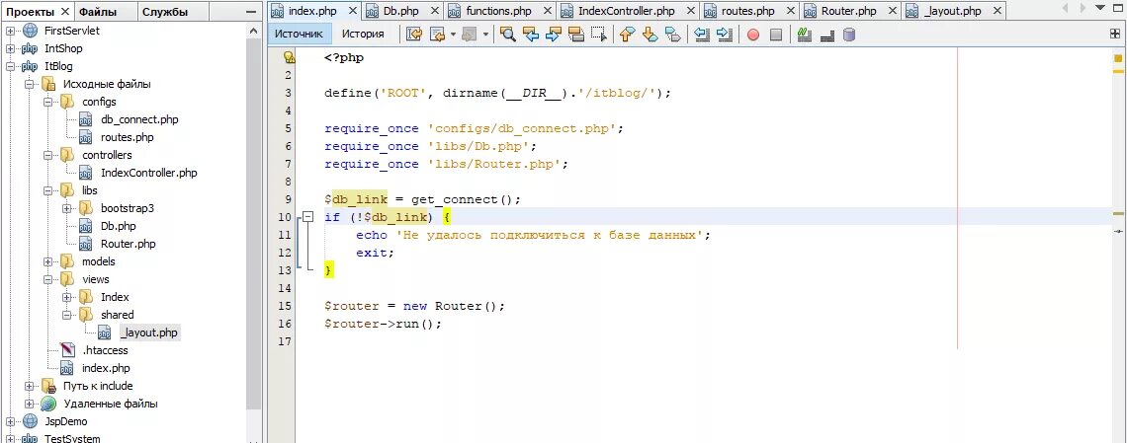The height and width of the screenshot is (443, 1127).
Task: Open the functions.php editor tab
Action: point(499,11)
